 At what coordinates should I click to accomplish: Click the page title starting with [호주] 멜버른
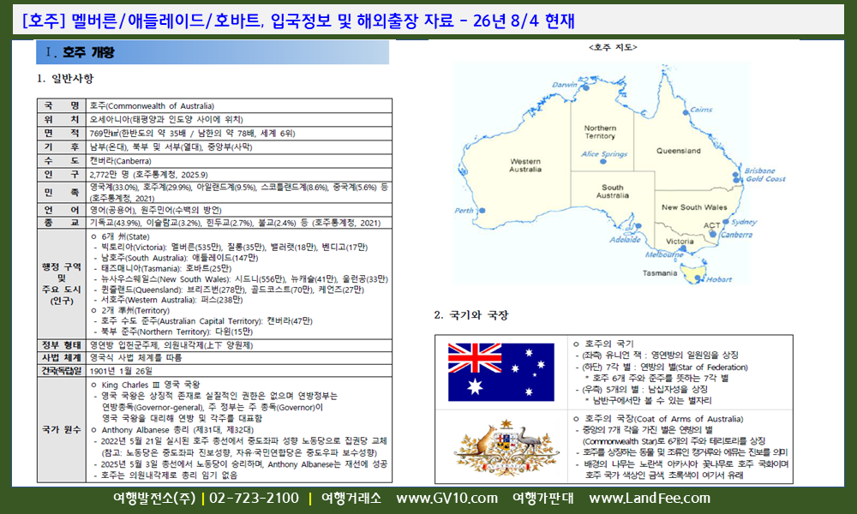[x=298, y=21]
